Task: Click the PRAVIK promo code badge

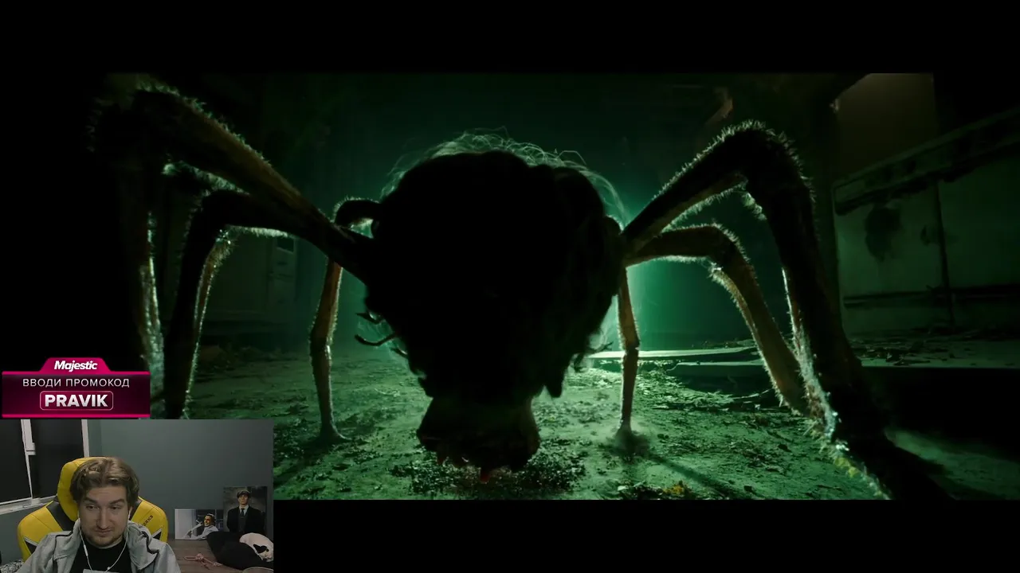Action: point(76,401)
